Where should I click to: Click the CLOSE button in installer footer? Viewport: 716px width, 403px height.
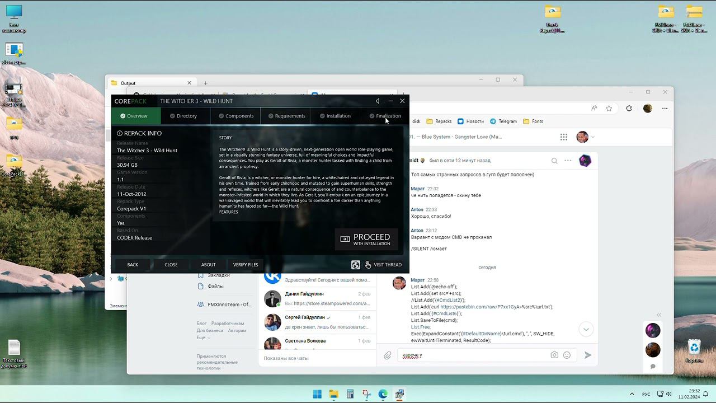(171, 265)
